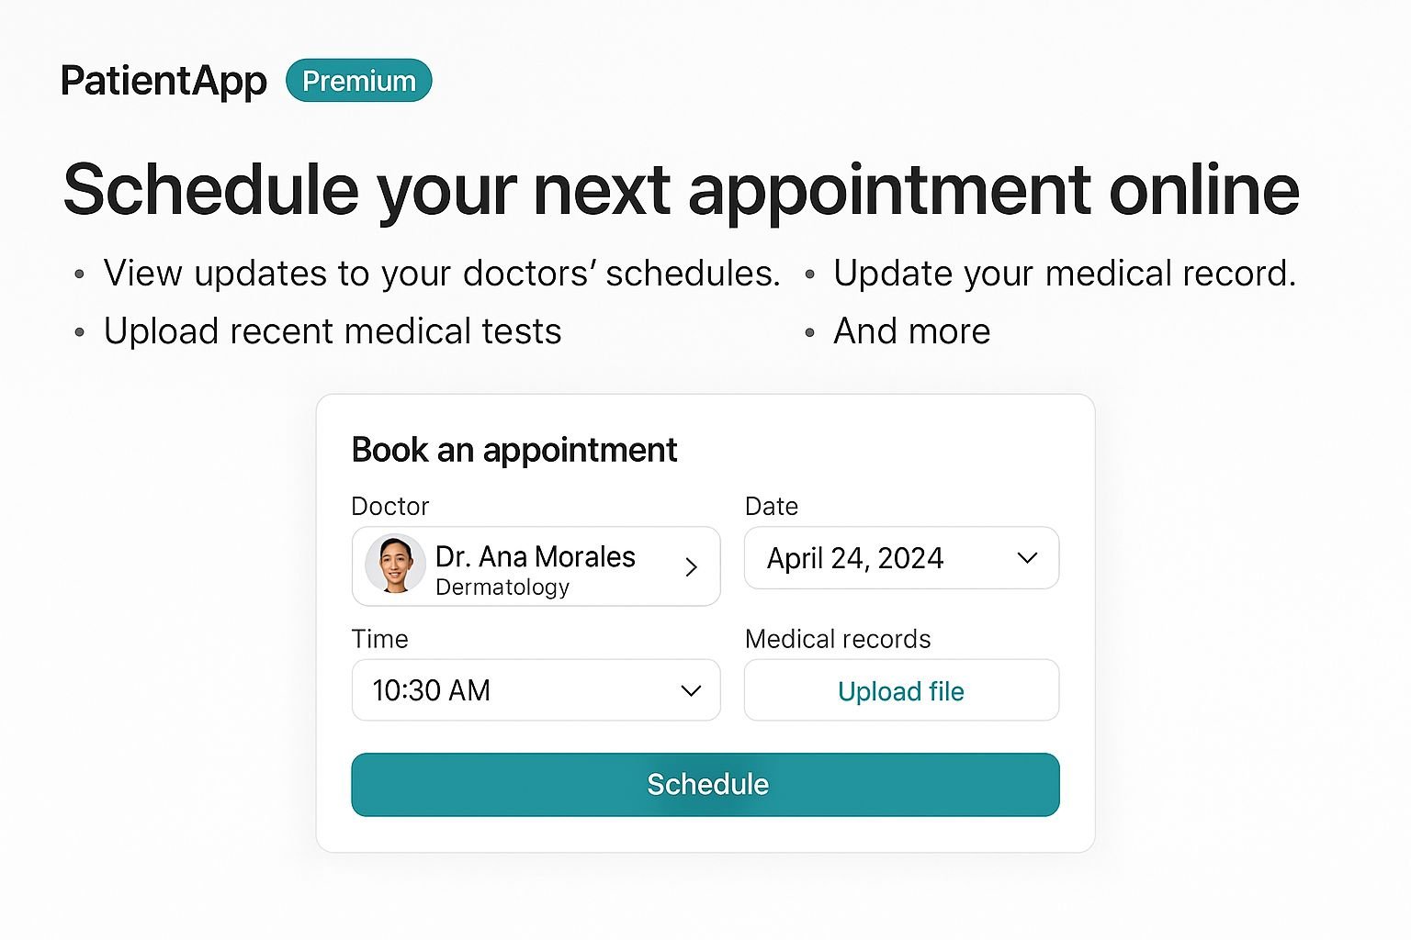Click 'Update your medical record' bullet
Screen dimensions: 1411x940
click(1064, 274)
